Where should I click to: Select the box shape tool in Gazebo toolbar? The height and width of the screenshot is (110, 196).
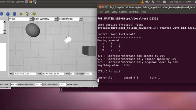(2, 14)
